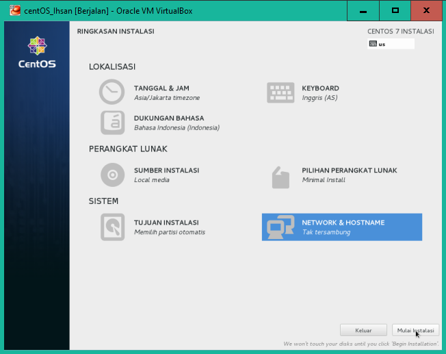The height and width of the screenshot is (354, 446).
Task: Click Tak tersambung network status
Action: 326,232
